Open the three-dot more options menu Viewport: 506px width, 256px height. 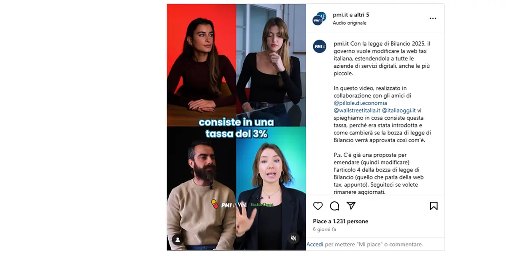pyautogui.click(x=433, y=18)
